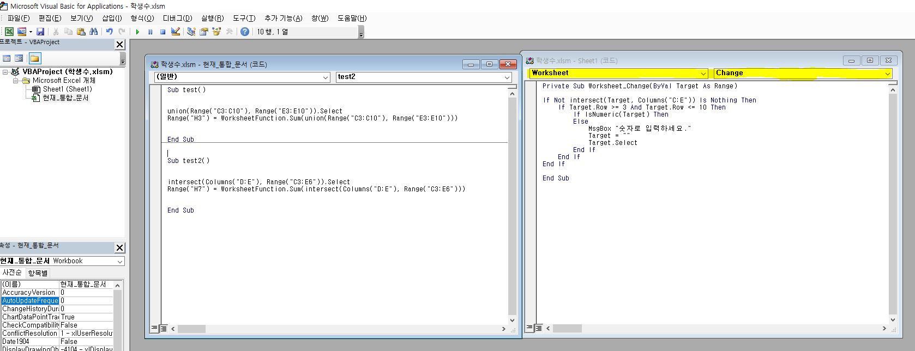This screenshot has width=915, height=351.
Task: Click the Insert UserForm toolbar icon
Action: coord(22,32)
